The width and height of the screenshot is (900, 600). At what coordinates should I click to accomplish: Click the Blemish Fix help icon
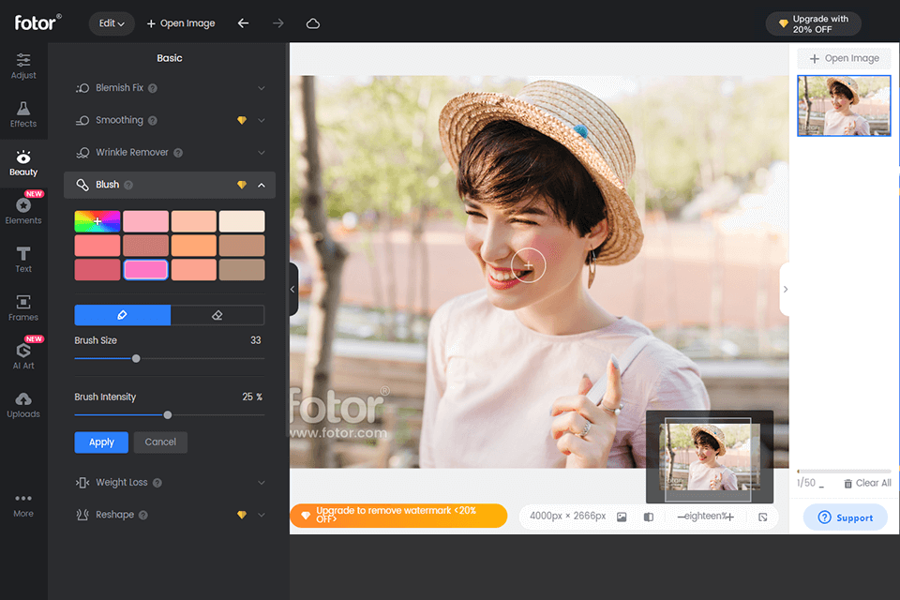click(x=153, y=88)
